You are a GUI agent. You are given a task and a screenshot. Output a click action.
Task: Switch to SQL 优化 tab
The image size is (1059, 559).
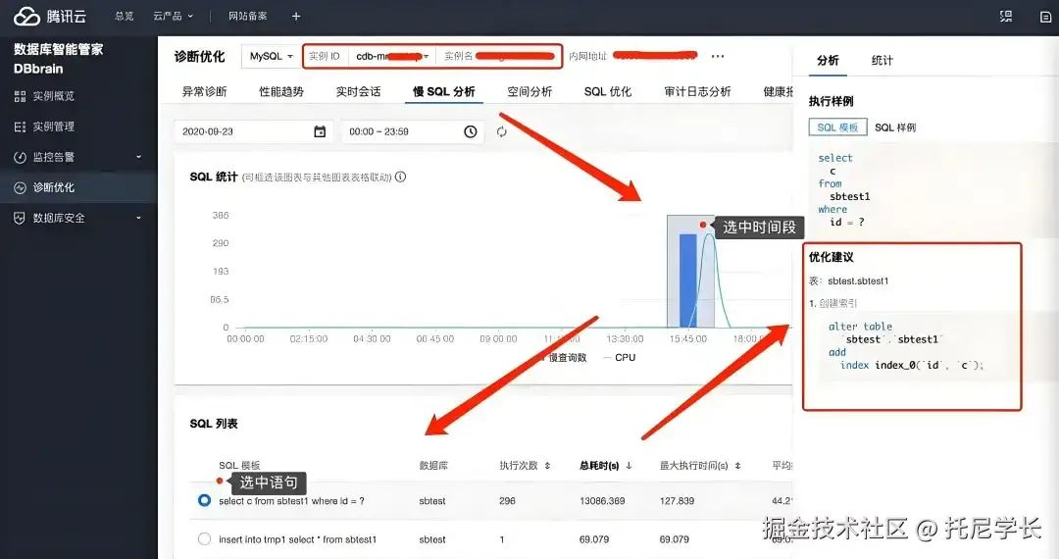click(x=607, y=91)
